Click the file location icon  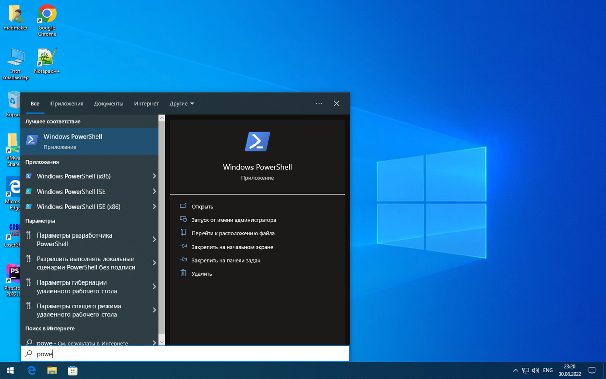coord(183,233)
